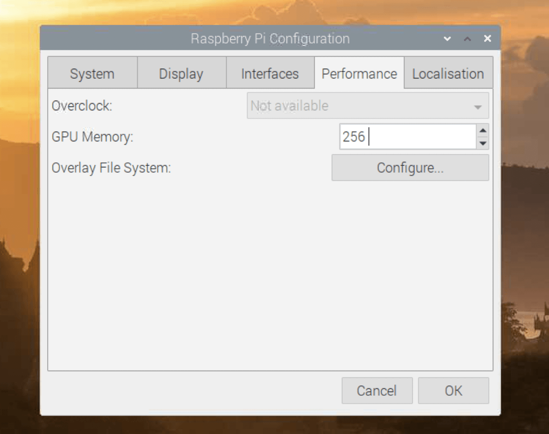This screenshot has width=549, height=434.
Task: Open the Localisation tab
Action: click(x=448, y=73)
